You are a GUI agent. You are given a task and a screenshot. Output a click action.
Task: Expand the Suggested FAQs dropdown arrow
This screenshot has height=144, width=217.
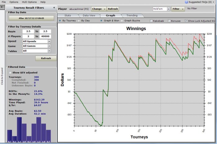(213, 2)
